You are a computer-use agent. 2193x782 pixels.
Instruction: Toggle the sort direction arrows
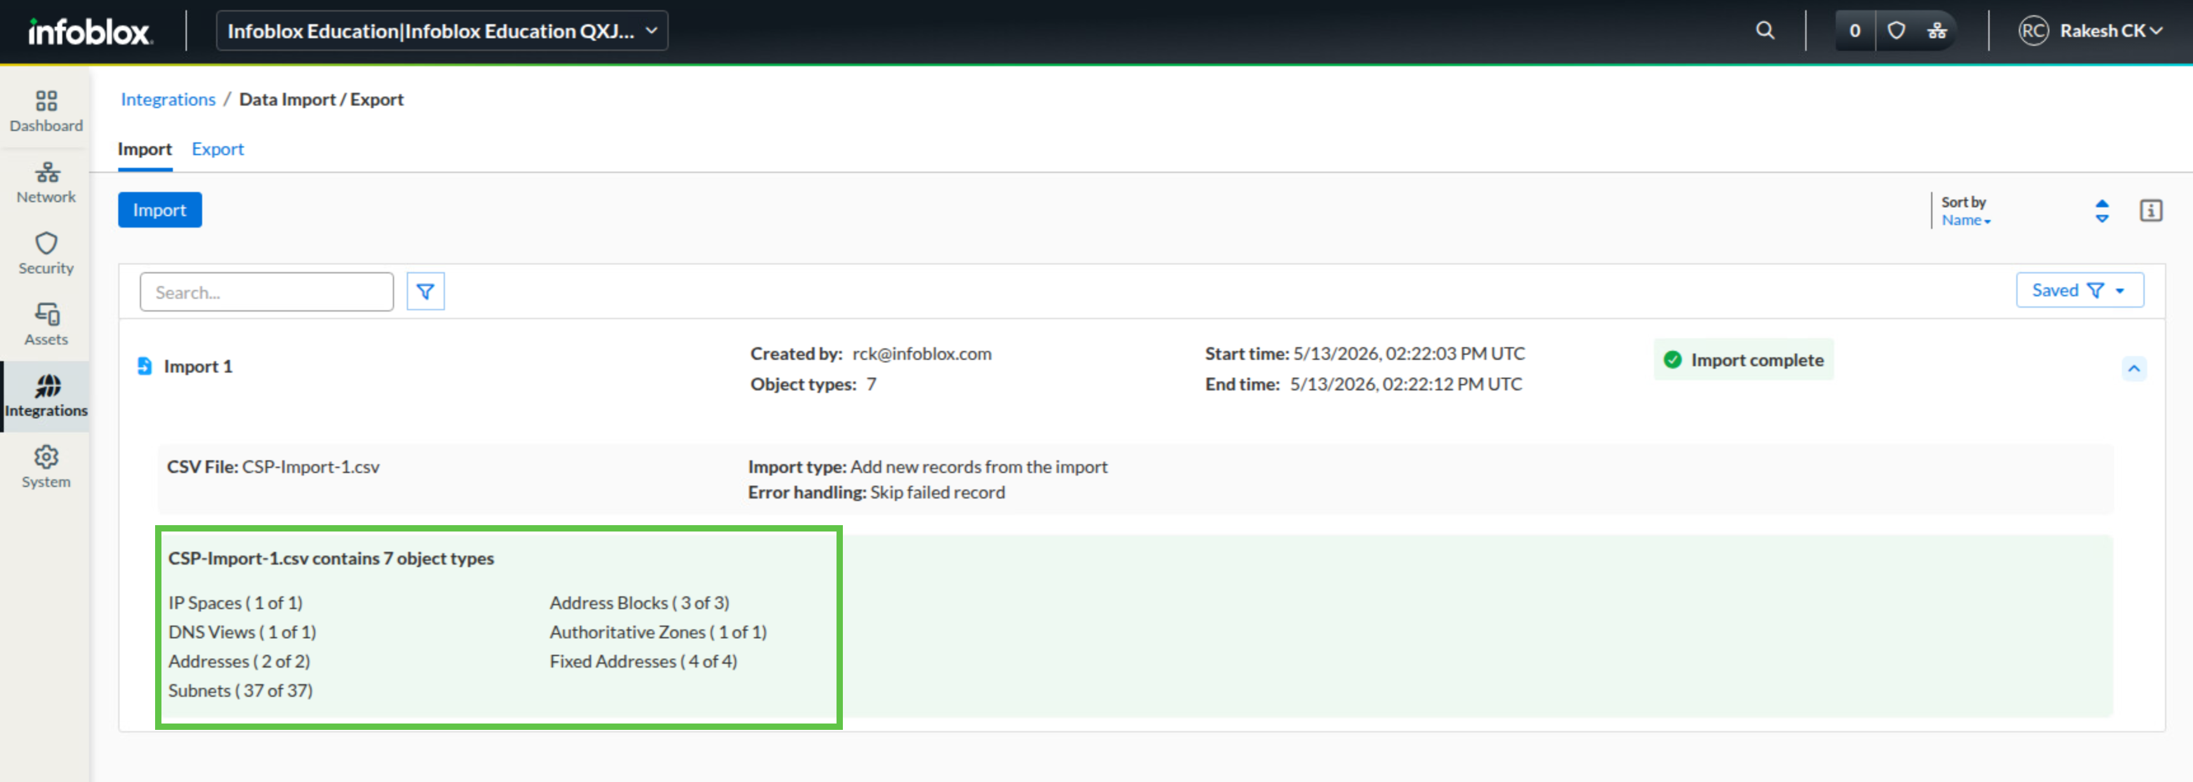coord(2102,210)
